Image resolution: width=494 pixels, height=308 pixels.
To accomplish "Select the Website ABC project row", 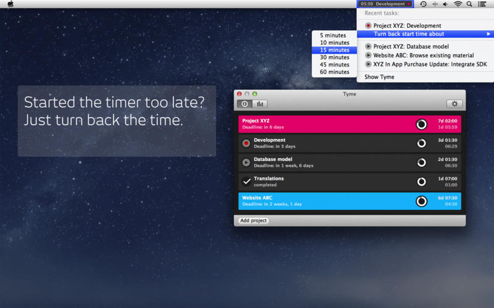I will [350, 201].
